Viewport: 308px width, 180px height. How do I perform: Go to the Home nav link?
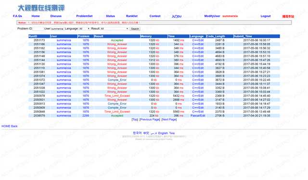36,16
